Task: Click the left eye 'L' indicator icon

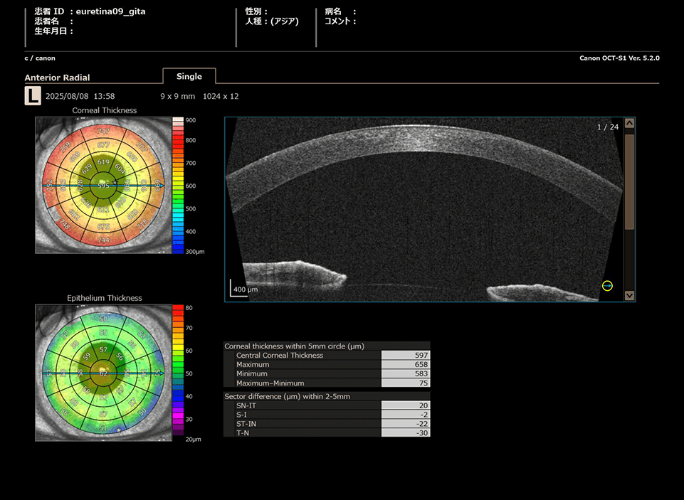Action: click(x=33, y=96)
